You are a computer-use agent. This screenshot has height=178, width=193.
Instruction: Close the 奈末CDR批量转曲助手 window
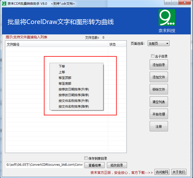[185, 2]
